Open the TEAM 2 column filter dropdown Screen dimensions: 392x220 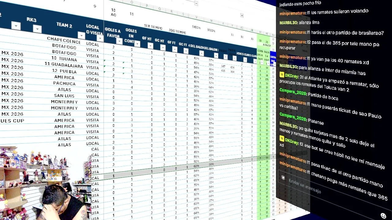[81, 35]
